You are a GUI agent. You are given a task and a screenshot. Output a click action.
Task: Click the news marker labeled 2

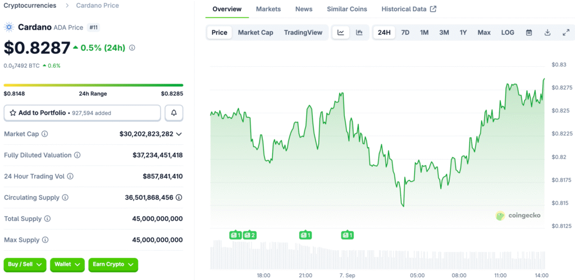(250, 235)
